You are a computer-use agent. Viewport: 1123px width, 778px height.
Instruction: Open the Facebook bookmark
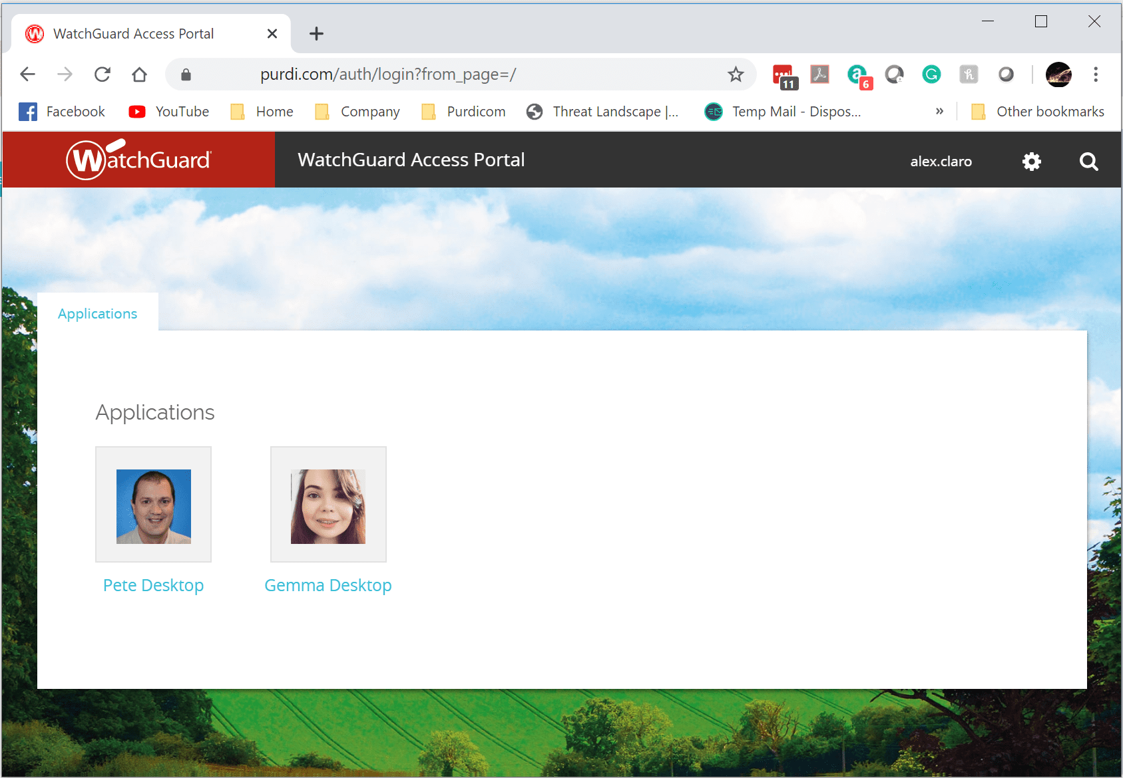pyautogui.click(x=62, y=111)
